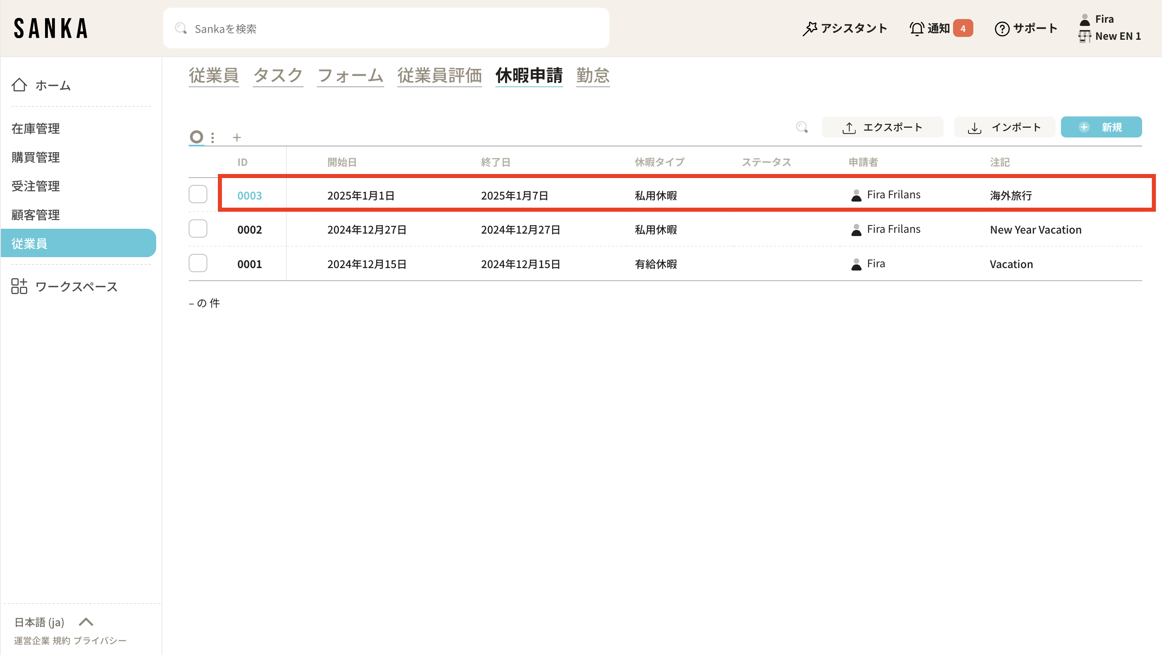
Task: Focus the Sankaを検索 search field
Action: tap(386, 28)
